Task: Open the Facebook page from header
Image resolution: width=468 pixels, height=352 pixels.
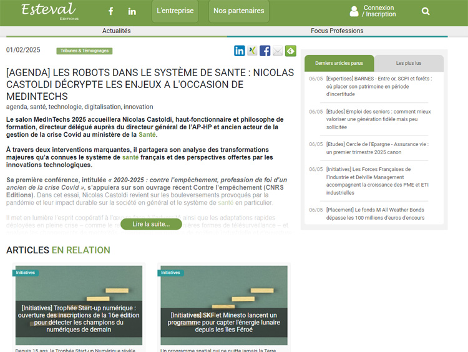Action: tap(111, 11)
